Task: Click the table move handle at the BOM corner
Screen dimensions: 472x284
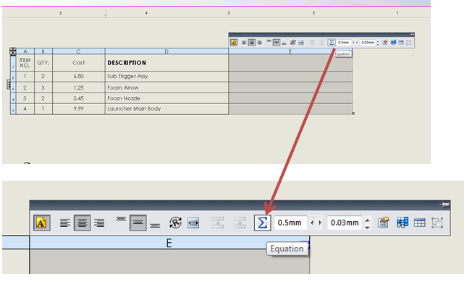Action: click(x=13, y=51)
